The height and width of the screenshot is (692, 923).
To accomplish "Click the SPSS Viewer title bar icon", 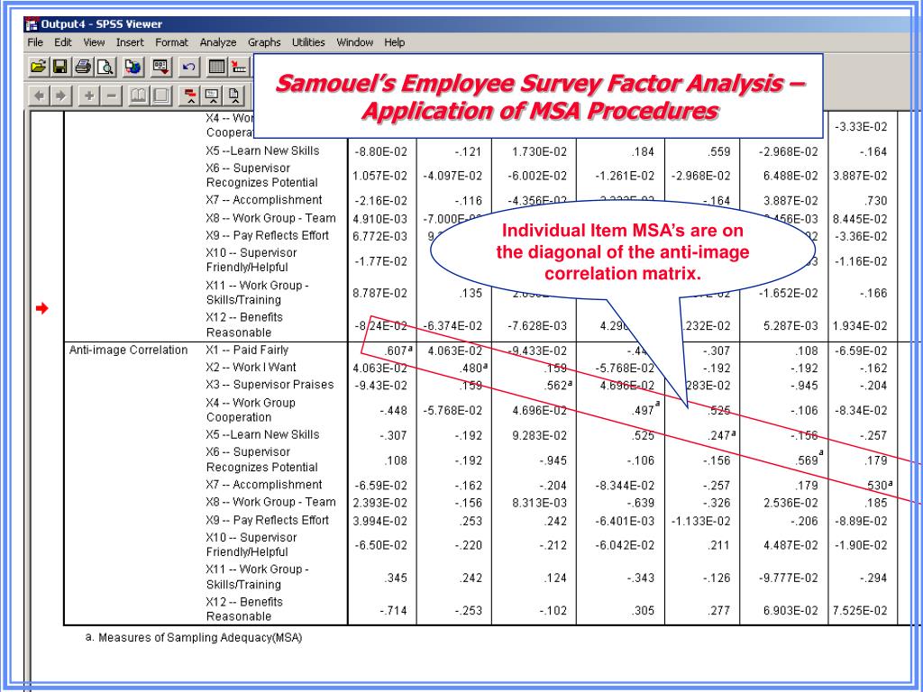I will tap(32, 24).
